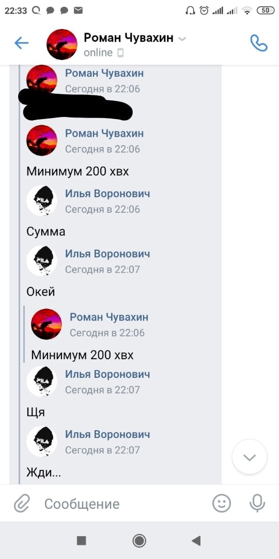Tap the microphone voice message icon

257,504
